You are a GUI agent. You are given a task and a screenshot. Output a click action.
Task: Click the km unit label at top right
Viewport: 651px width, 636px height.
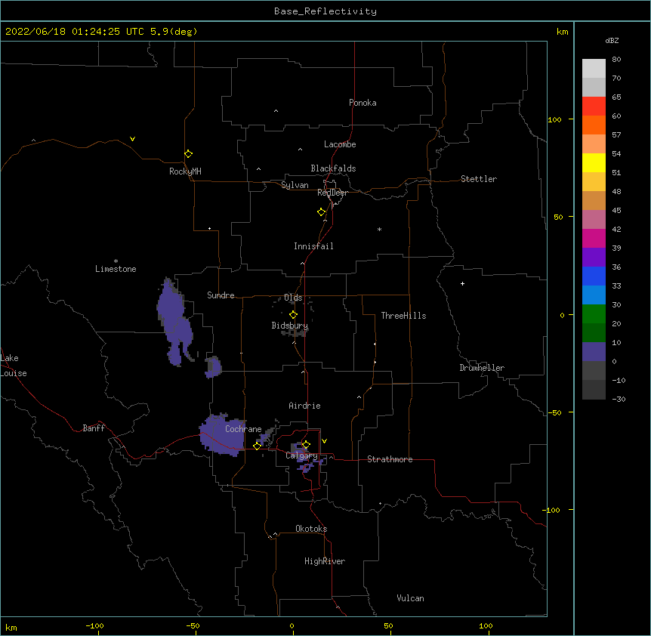pos(562,32)
